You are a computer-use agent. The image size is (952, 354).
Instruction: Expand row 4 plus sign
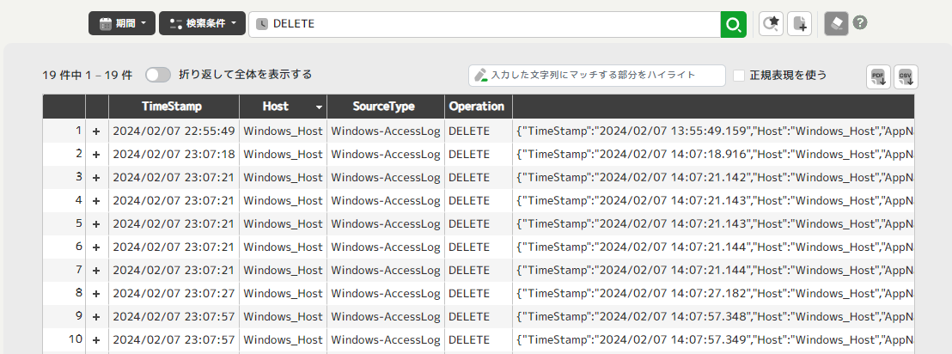click(96, 200)
